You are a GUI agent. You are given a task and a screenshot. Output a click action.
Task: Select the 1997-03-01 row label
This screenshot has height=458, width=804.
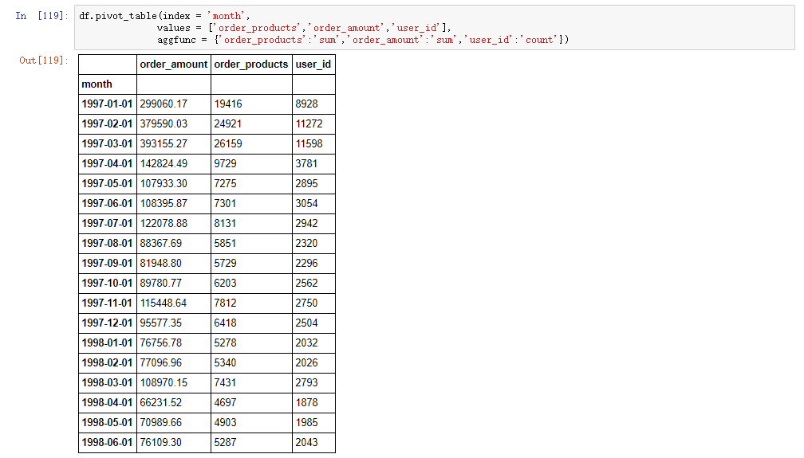pos(108,144)
